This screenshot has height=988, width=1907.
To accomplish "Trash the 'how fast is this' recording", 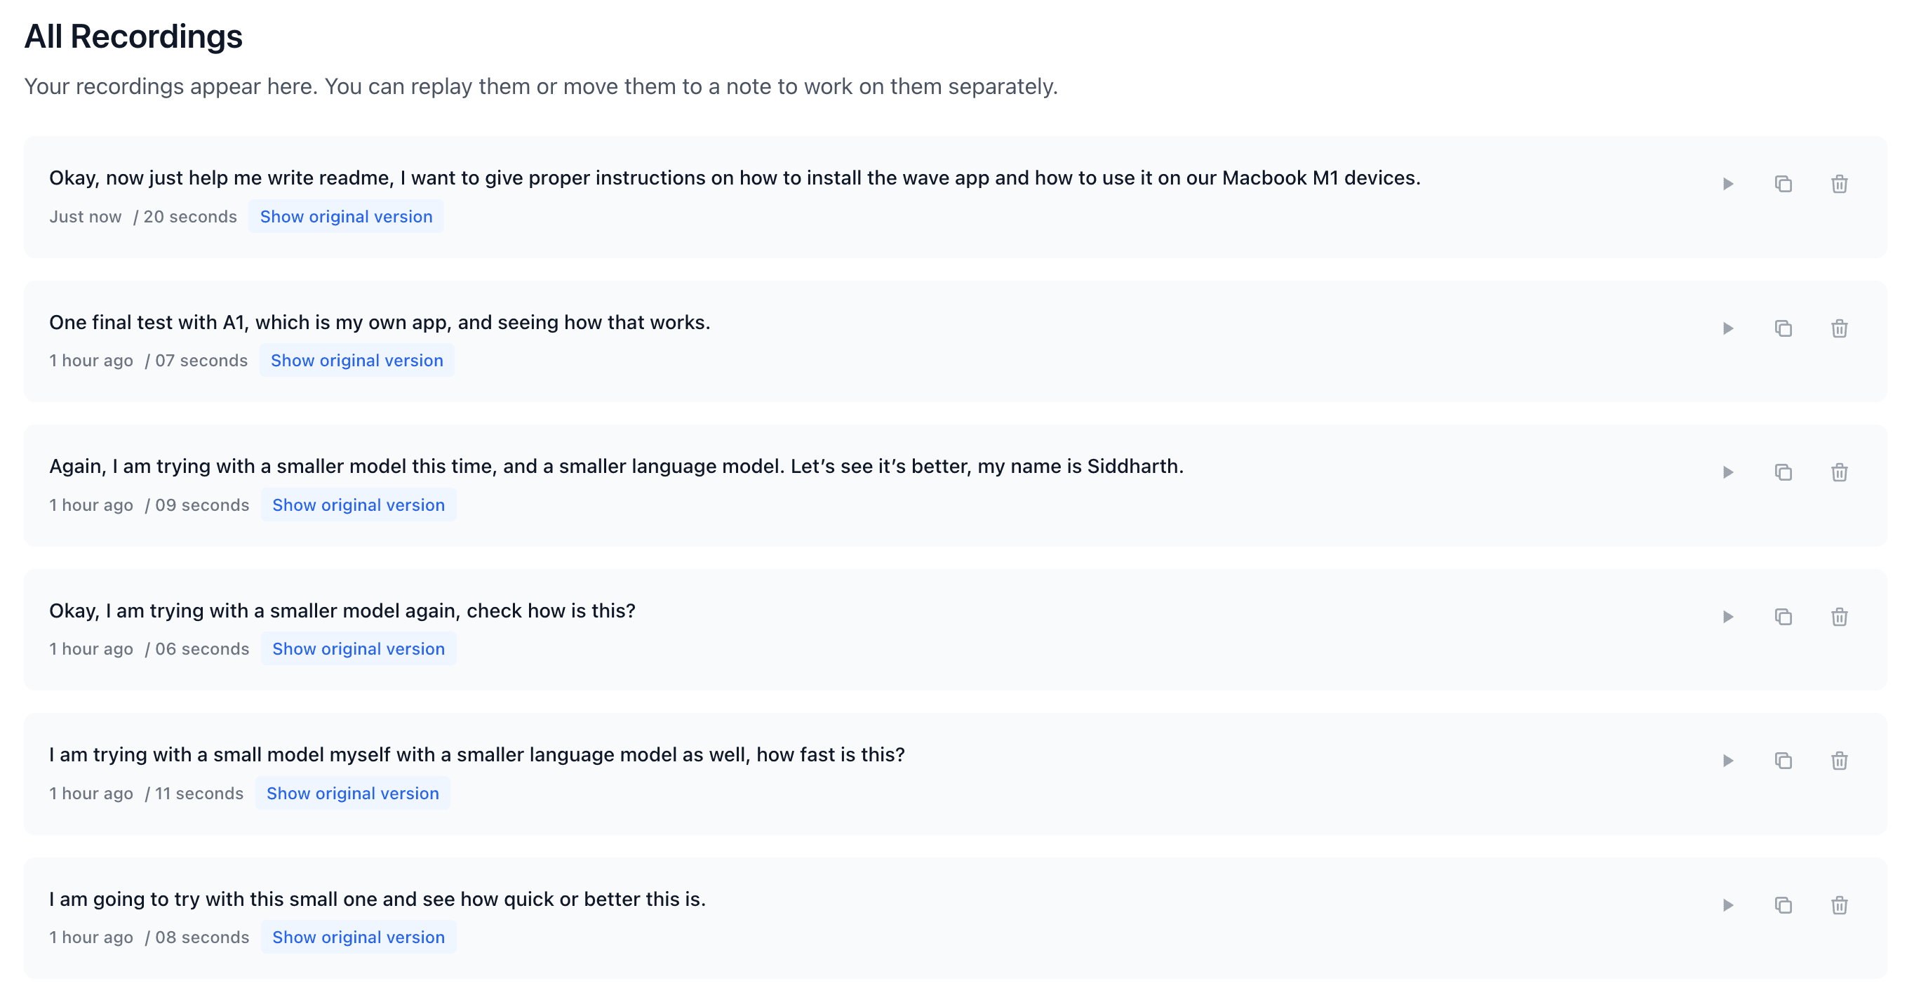I will click(1840, 761).
